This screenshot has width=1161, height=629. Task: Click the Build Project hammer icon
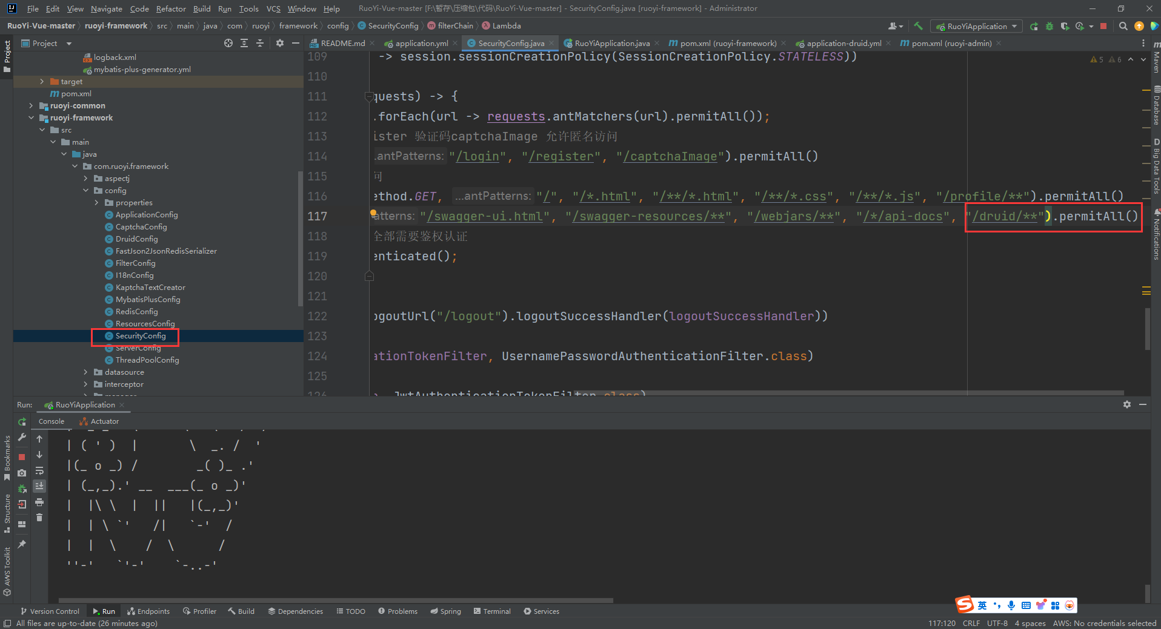[919, 26]
